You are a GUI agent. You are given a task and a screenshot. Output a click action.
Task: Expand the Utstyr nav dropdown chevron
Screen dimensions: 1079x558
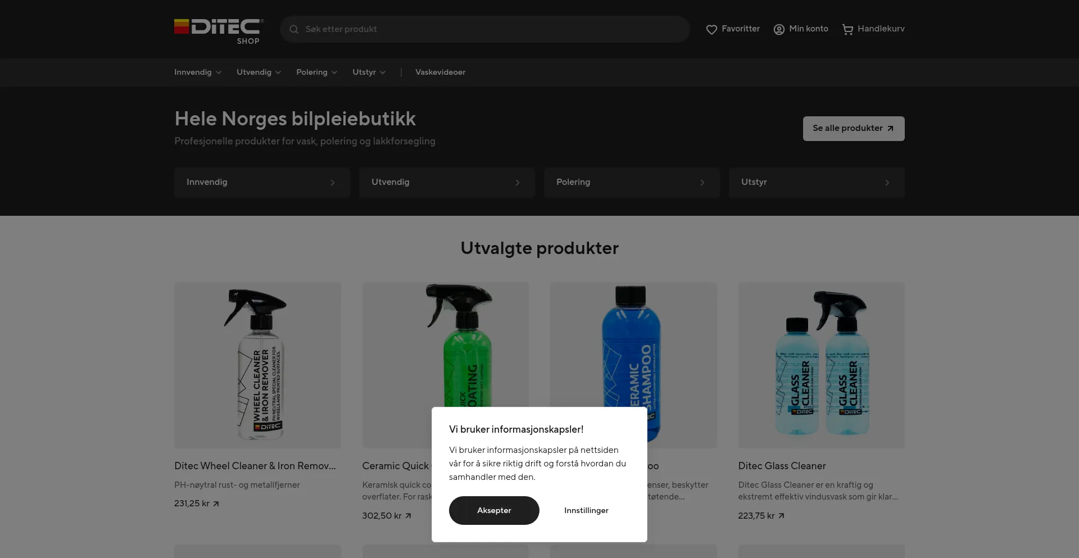(383, 72)
